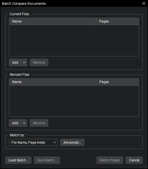Click the resize grip icon at dialog corner
This screenshot has height=169, width=148.
click(x=146, y=167)
